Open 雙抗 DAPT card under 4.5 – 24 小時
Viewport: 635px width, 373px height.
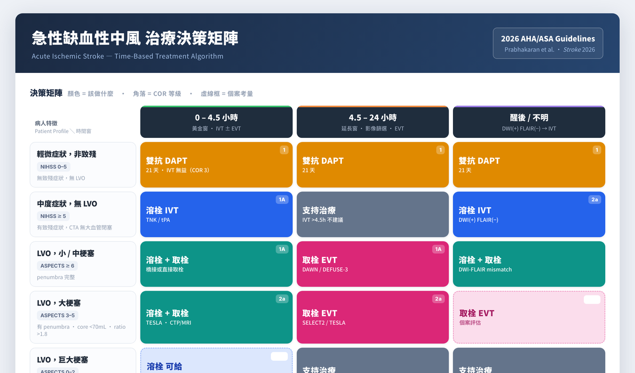373,165
